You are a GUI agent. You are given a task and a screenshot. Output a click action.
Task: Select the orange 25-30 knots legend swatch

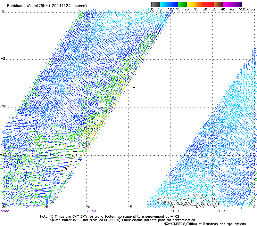click(x=201, y=4)
